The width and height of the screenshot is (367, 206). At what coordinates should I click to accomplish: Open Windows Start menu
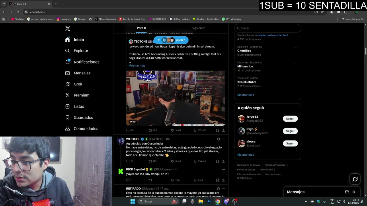point(132,201)
